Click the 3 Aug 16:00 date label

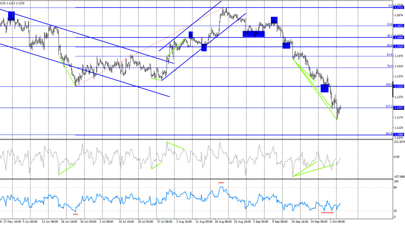pos(184,222)
